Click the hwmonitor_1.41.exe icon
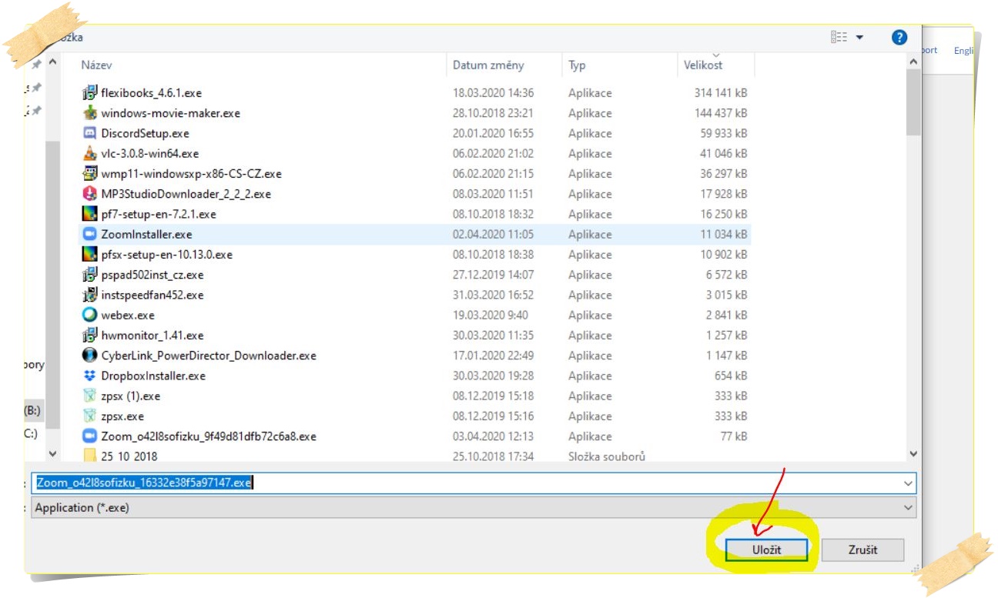The height and width of the screenshot is (598, 998). pyautogui.click(x=89, y=336)
